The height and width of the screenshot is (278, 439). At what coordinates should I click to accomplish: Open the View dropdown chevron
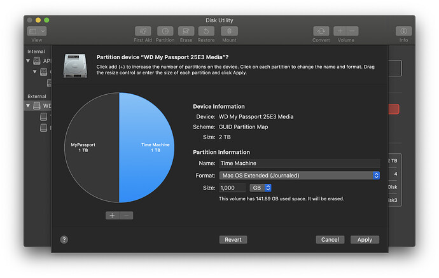[x=43, y=31]
